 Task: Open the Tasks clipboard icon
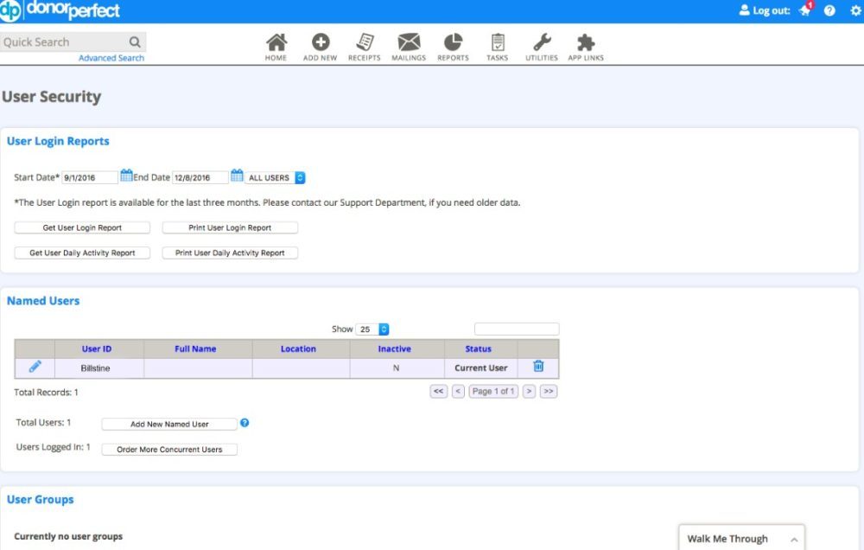coord(498,42)
